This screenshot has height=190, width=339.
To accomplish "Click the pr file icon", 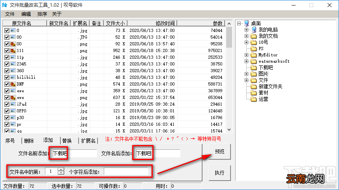I will [13, 124].
